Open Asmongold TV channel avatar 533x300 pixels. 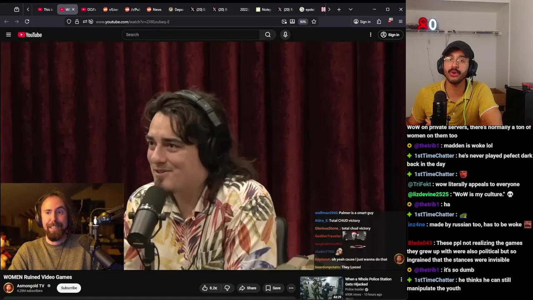click(x=8, y=288)
